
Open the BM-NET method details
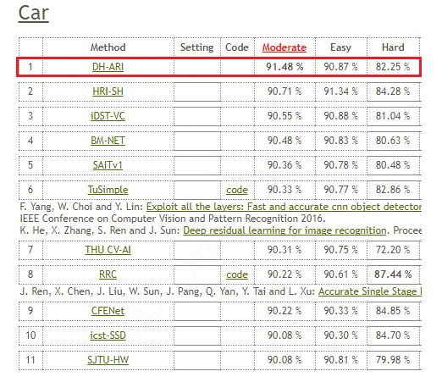[x=108, y=141]
